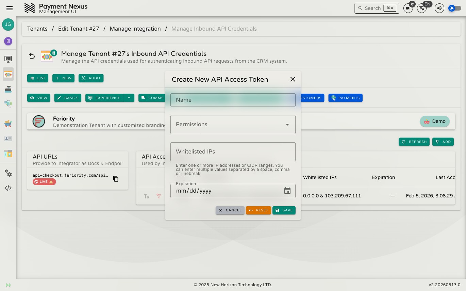Click the sound speaker icon
The height and width of the screenshot is (291, 466).
click(x=439, y=8)
